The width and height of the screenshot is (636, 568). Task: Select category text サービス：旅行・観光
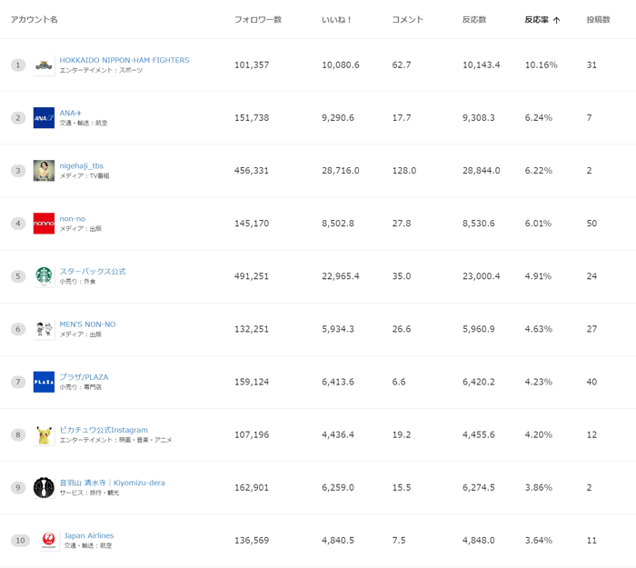pyautogui.click(x=89, y=493)
